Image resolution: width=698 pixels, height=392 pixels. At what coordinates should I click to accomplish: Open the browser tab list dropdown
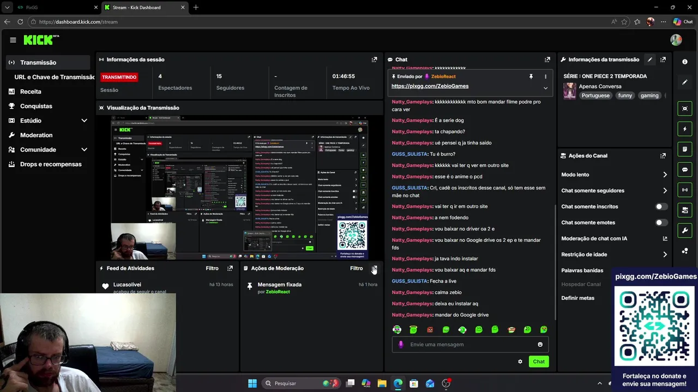7,8
